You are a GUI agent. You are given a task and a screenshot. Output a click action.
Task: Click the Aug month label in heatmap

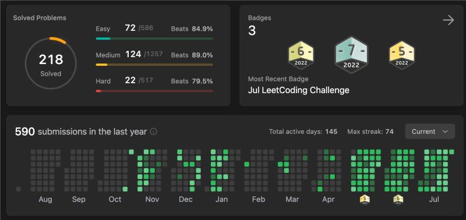click(x=45, y=200)
